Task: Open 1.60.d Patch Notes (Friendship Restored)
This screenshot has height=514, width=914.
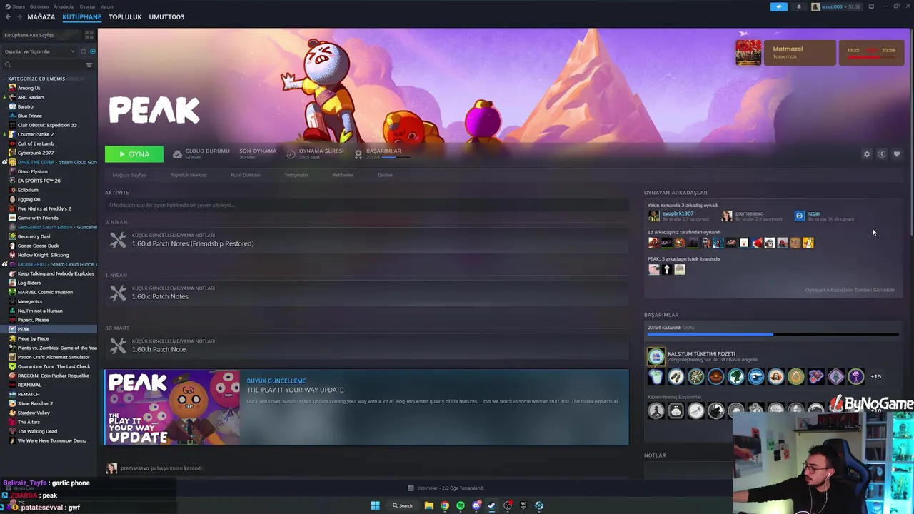Action: point(192,243)
